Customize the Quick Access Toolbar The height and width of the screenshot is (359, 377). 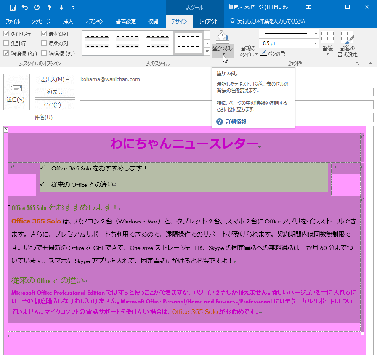(73, 8)
